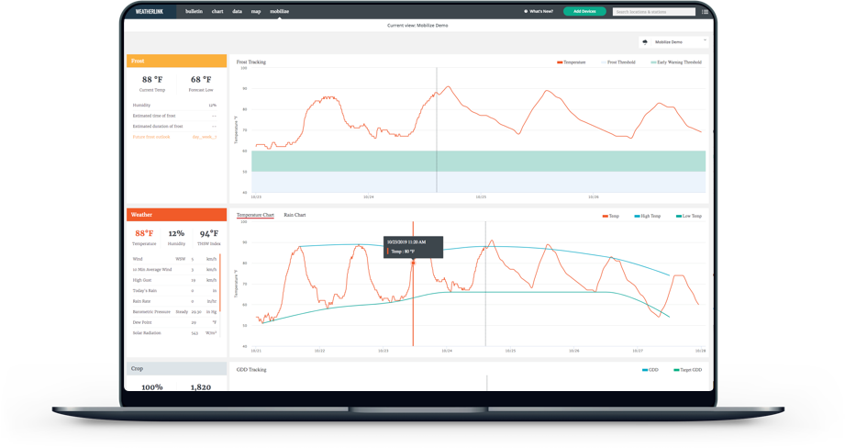Image resolution: width=845 pixels, height=448 pixels.
Task: Select the Crop panel header
Action: [177, 369]
